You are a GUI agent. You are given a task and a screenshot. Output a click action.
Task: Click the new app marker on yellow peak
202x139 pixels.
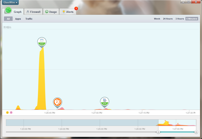pos(41,42)
